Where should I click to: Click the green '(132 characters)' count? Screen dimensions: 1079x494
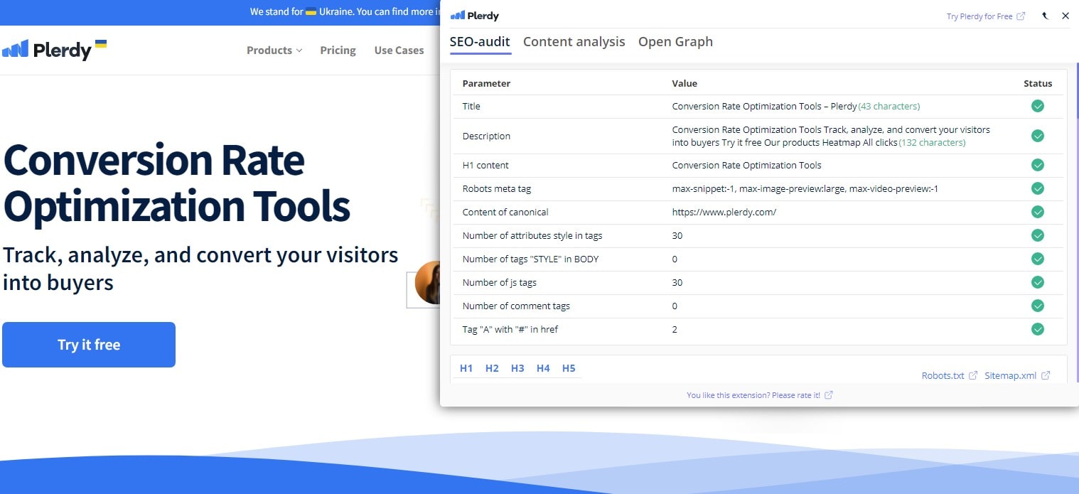pos(932,142)
